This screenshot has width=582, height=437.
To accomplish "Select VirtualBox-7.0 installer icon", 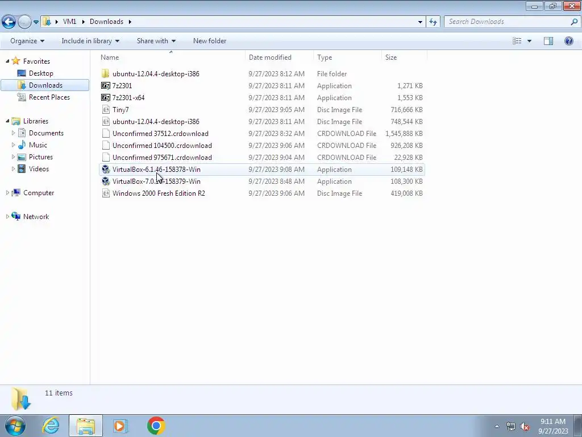I will click(x=105, y=182).
